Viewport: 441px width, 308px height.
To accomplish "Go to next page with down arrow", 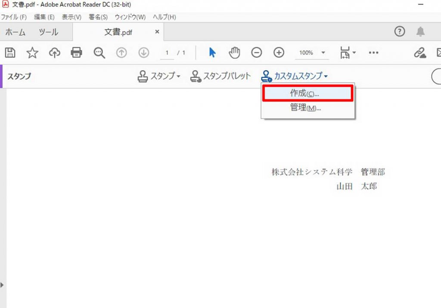I will (144, 52).
